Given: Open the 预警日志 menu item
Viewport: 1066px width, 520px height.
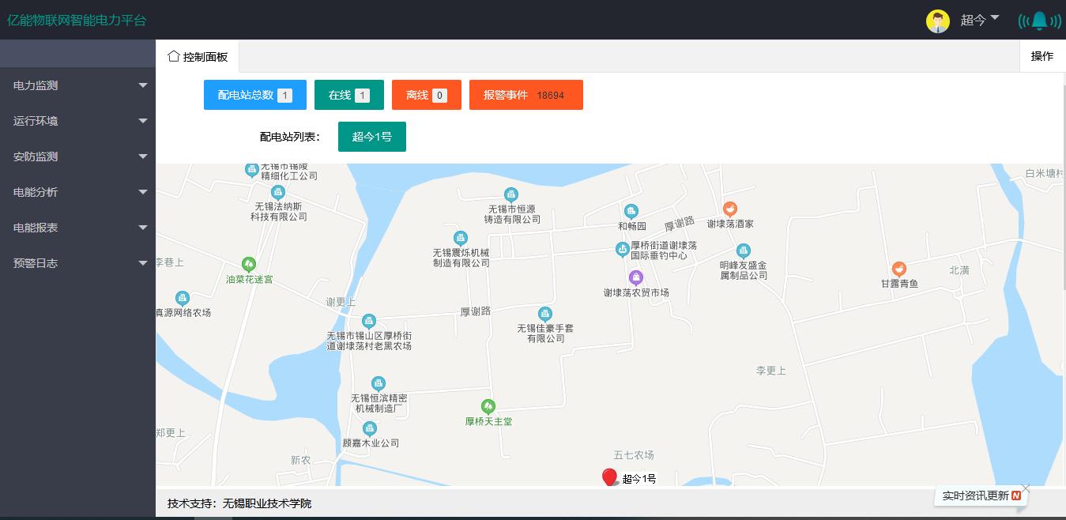Looking at the screenshot, I should click(x=77, y=263).
